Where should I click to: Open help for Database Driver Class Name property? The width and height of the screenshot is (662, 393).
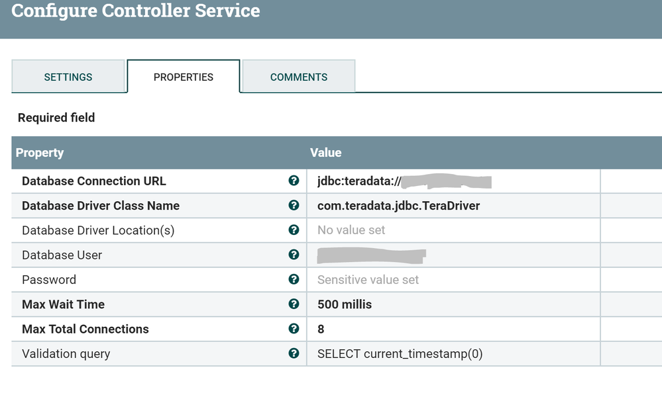click(x=294, y=205)
